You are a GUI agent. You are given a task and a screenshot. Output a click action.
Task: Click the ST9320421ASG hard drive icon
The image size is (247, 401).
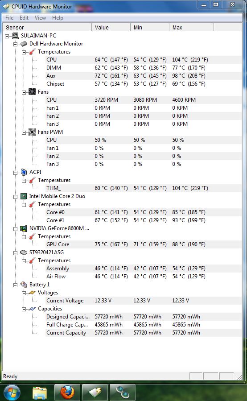tap(24, 252)
